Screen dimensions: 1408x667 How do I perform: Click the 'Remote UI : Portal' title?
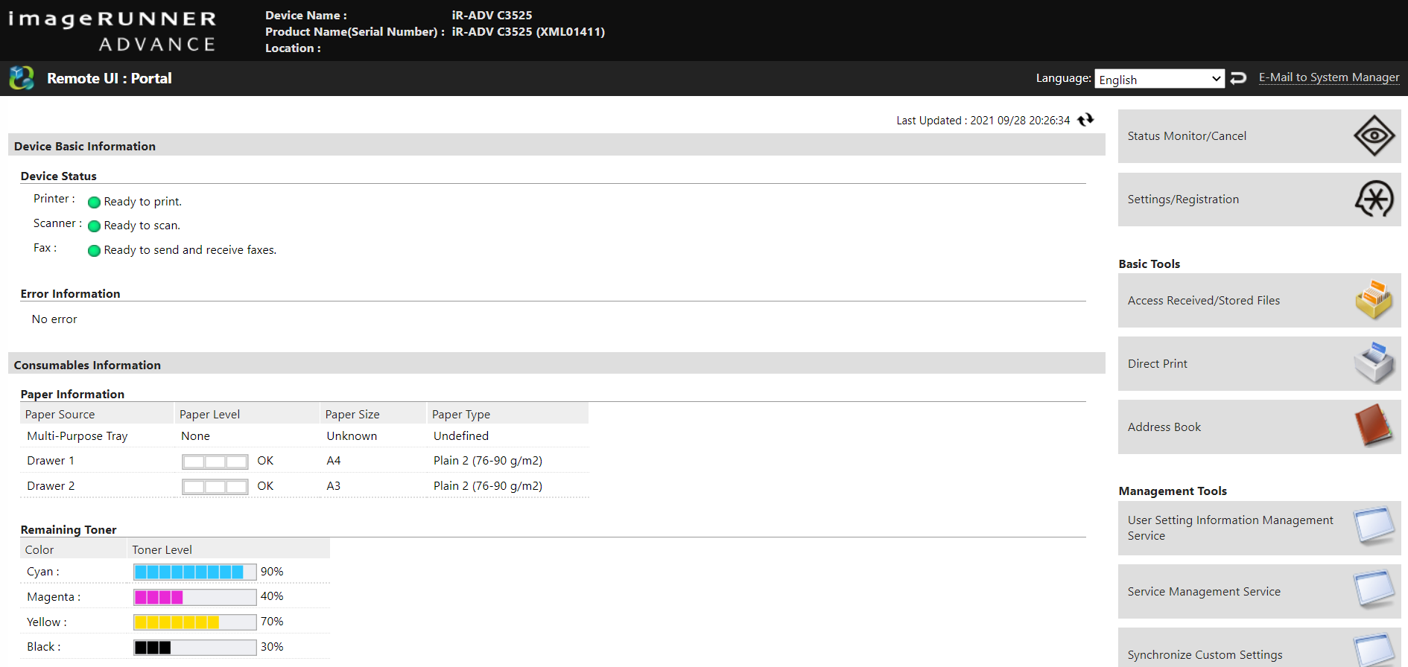[110, 78]
